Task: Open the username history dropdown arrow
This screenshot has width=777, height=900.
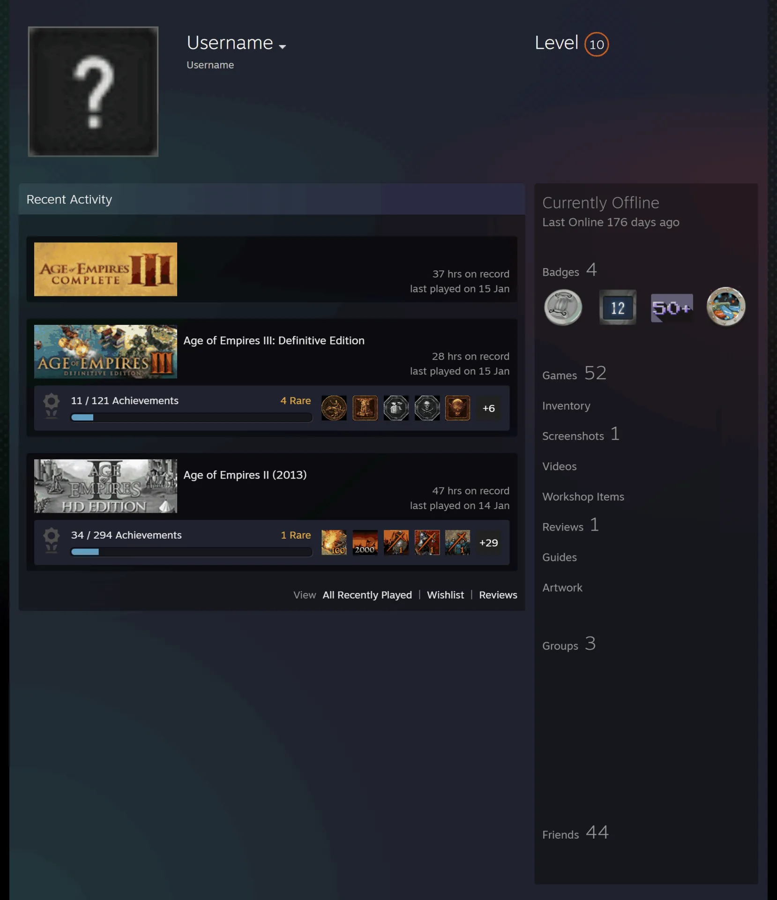Action: click(x=282, y=46)
